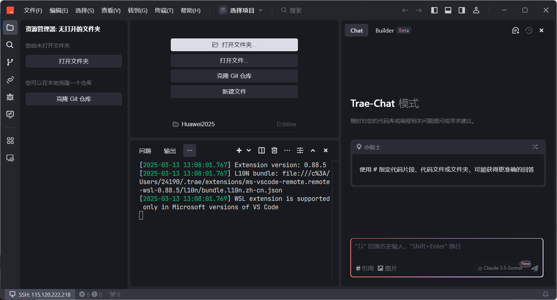Open chat history clock icon
557x300 pixels.
pos(529,30)
